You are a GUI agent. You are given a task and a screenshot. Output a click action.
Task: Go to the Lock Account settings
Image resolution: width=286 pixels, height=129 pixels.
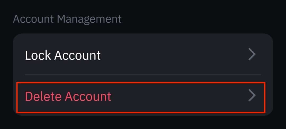click(x=143, y=55)
